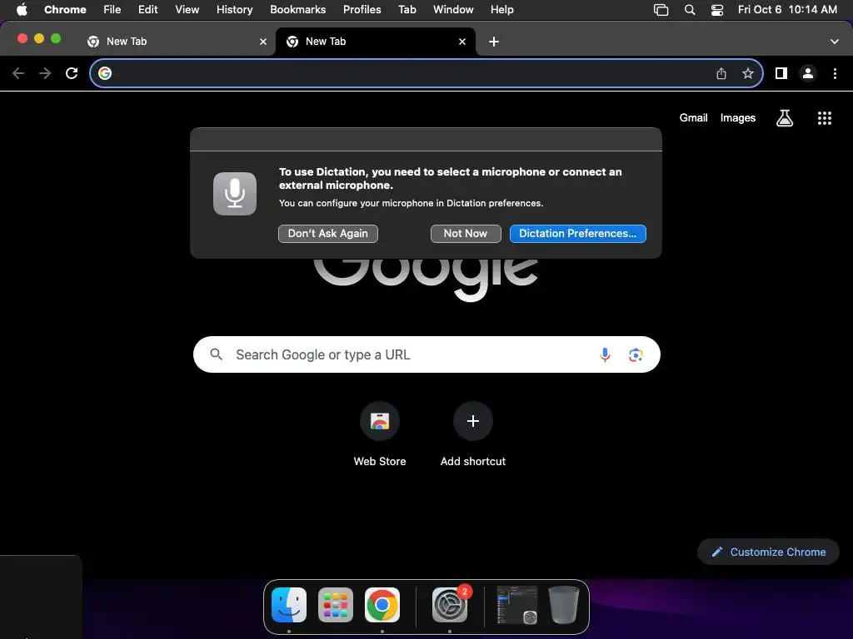Go back to previous page
Image resolution: width=853 pixels, height=639 pixels.
(18, 73)
